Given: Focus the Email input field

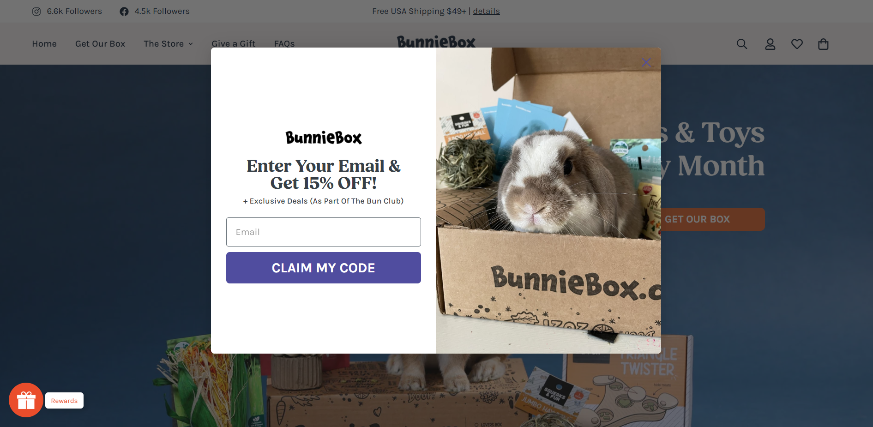Looking at the screenshot, I should coord(324,232).
